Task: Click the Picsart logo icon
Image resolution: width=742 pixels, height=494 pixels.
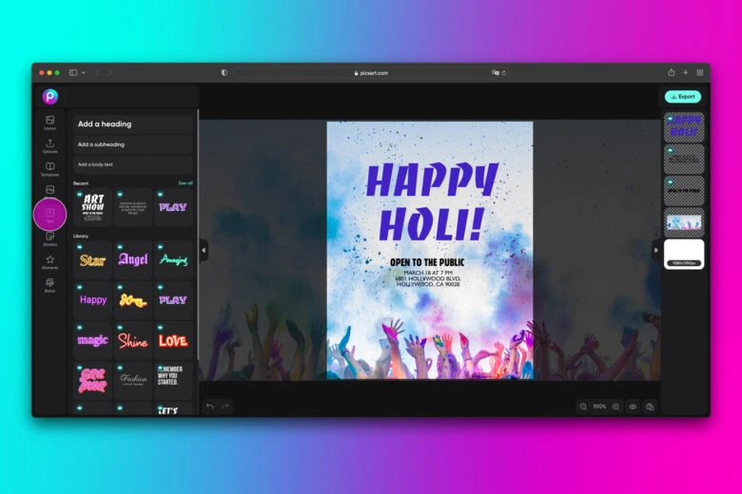Action: click(x=49, y=96)
